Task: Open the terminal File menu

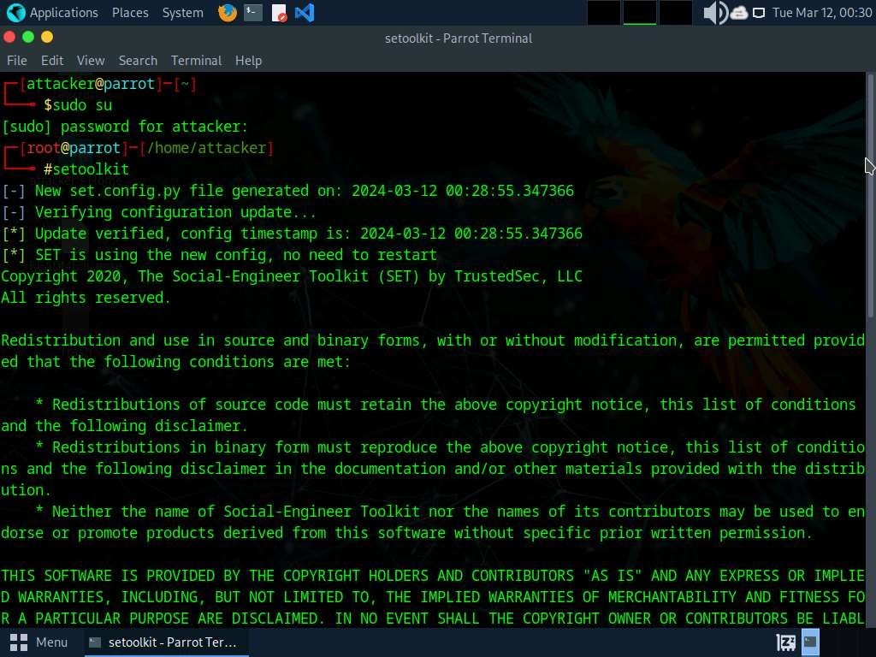Action: click(17, 61)
